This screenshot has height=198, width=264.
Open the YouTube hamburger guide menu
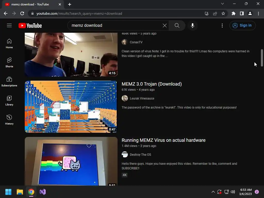[x=9, y=26]
